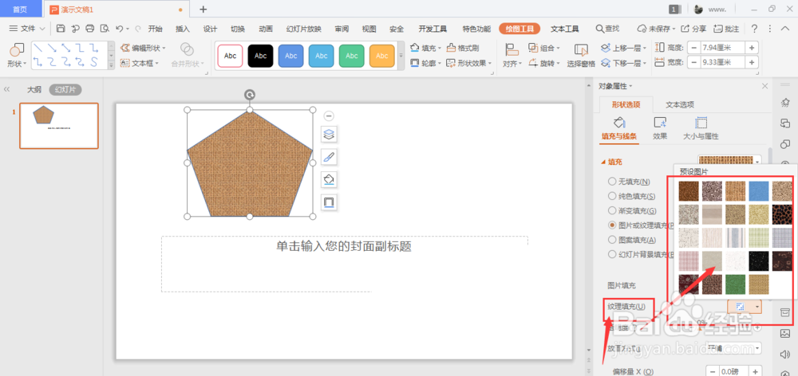Viewport: 798px width, 376px height.
Task: Increase height with the plus button
Action: tap(752, 48)
